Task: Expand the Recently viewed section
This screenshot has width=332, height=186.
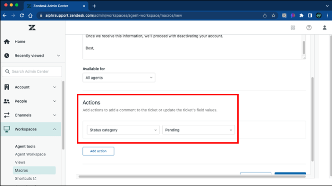Action: click(58, 55)
